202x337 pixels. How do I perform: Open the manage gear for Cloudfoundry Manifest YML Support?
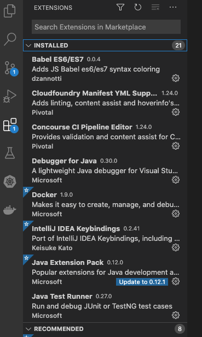(176, 112)
